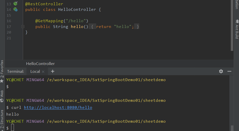Open the localhost:8080/hello link in the terminal
The image size is (239, 131).
[58, 107]
